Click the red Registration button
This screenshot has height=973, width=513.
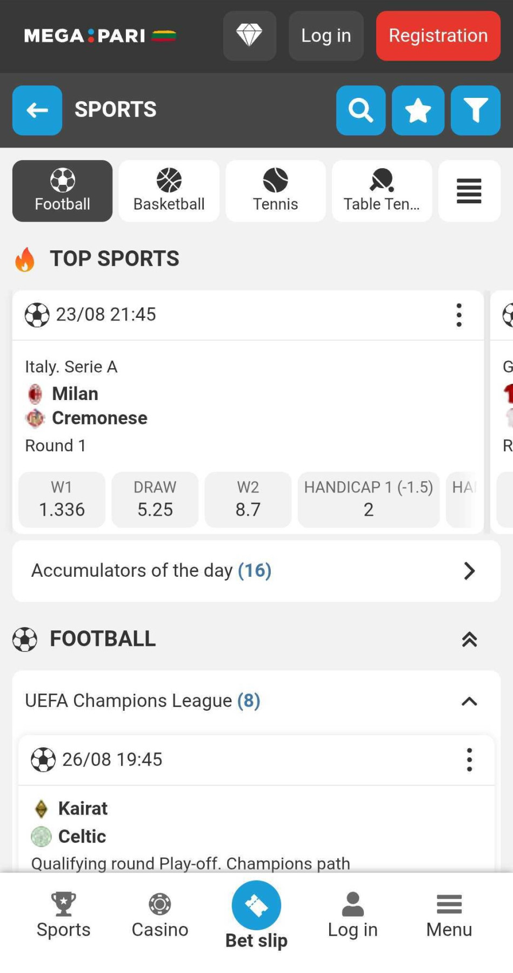pos(438,36)
